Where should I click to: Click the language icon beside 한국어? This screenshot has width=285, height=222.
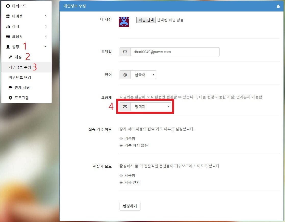[x=125, y=75]
